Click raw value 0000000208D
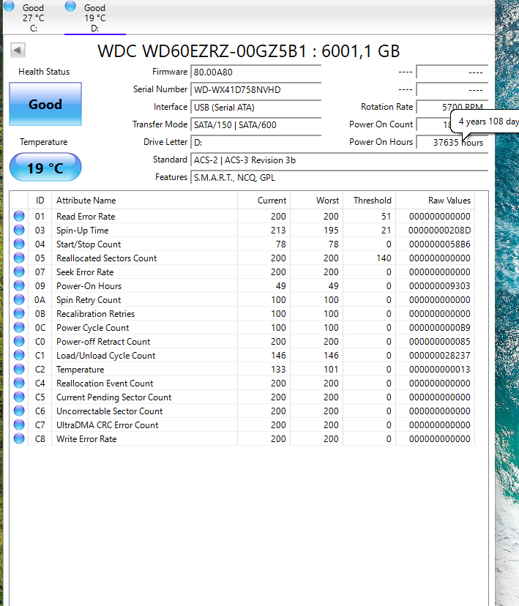Viewport: 519px width, 606px height. 440,231
